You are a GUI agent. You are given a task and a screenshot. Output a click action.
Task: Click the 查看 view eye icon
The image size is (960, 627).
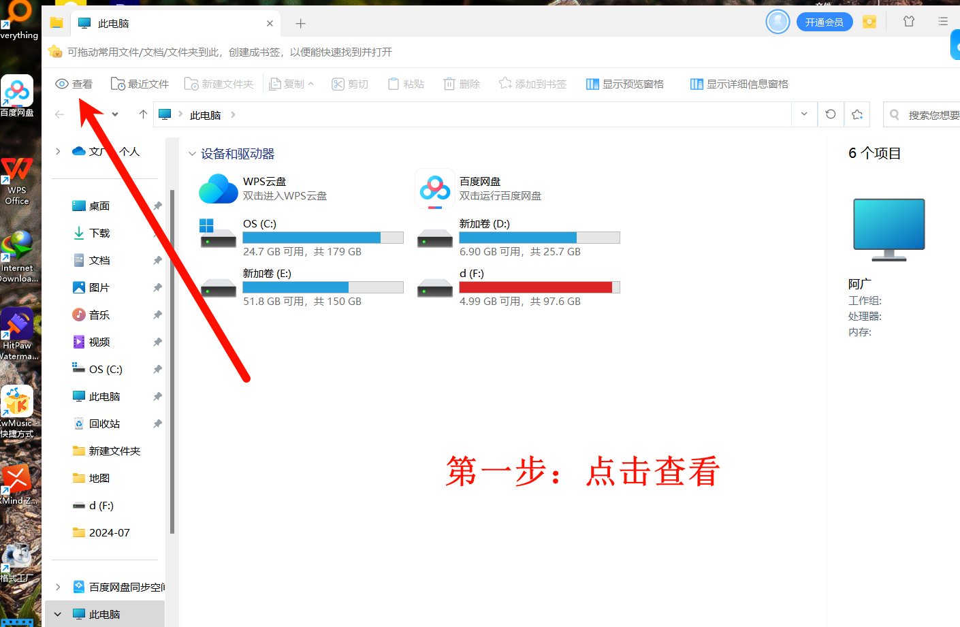click(62, 84)
